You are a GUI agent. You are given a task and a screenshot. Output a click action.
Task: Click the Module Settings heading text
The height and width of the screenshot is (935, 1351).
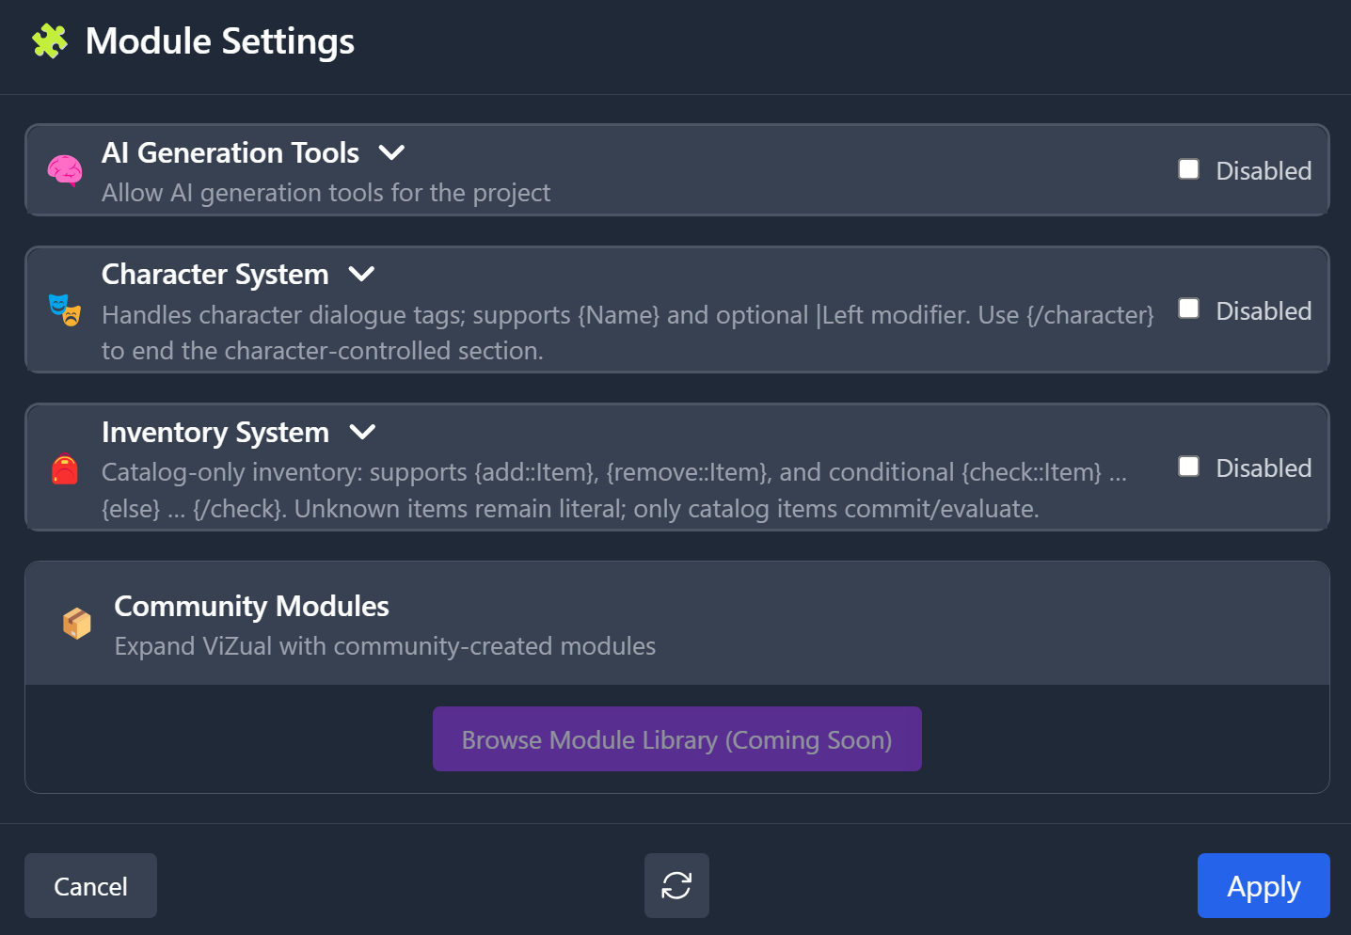(x=219, y=40)
